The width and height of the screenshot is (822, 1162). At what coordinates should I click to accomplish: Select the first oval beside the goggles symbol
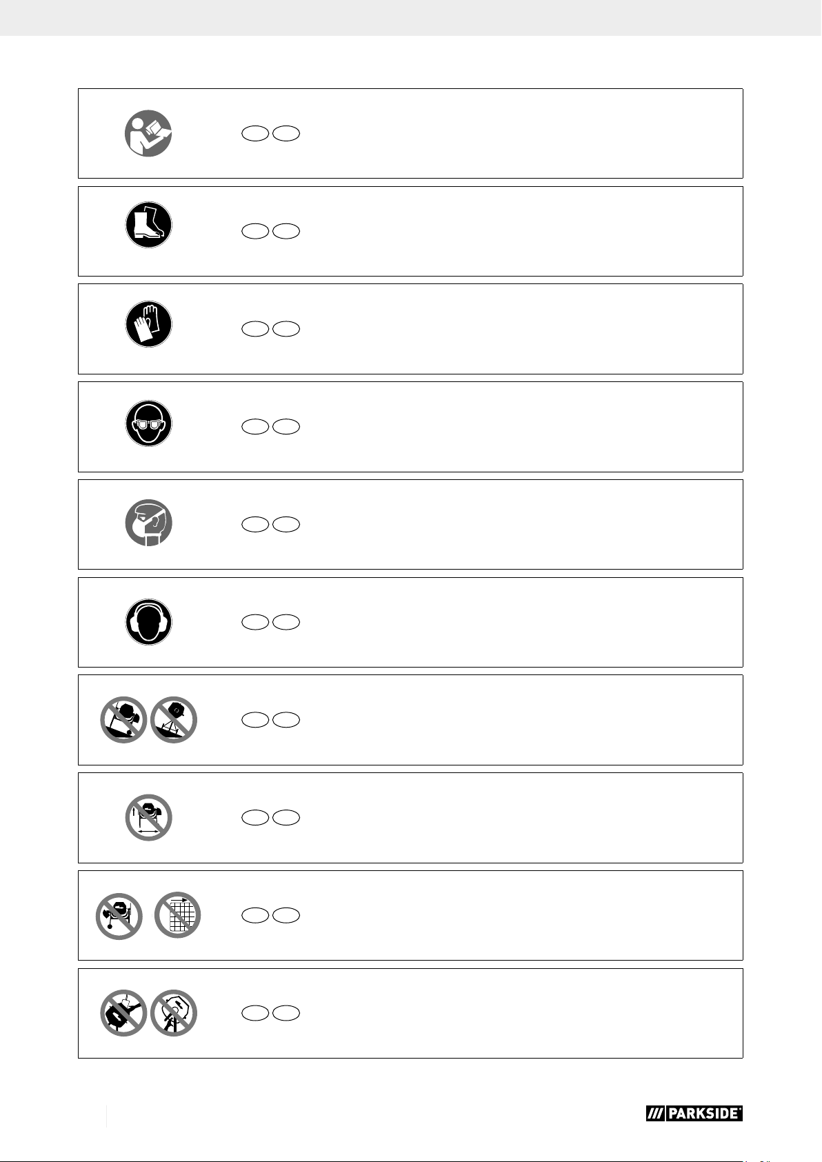tap(255, 428)
